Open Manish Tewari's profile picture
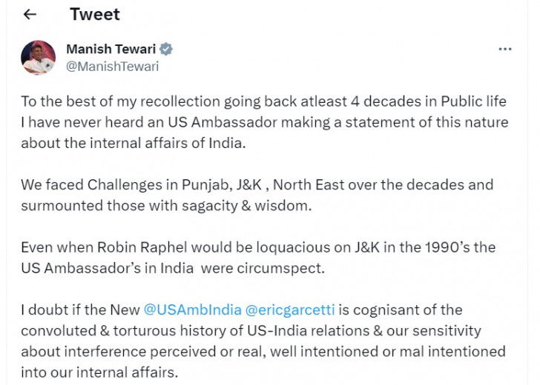540x385 pixels. tap(39, 58)
